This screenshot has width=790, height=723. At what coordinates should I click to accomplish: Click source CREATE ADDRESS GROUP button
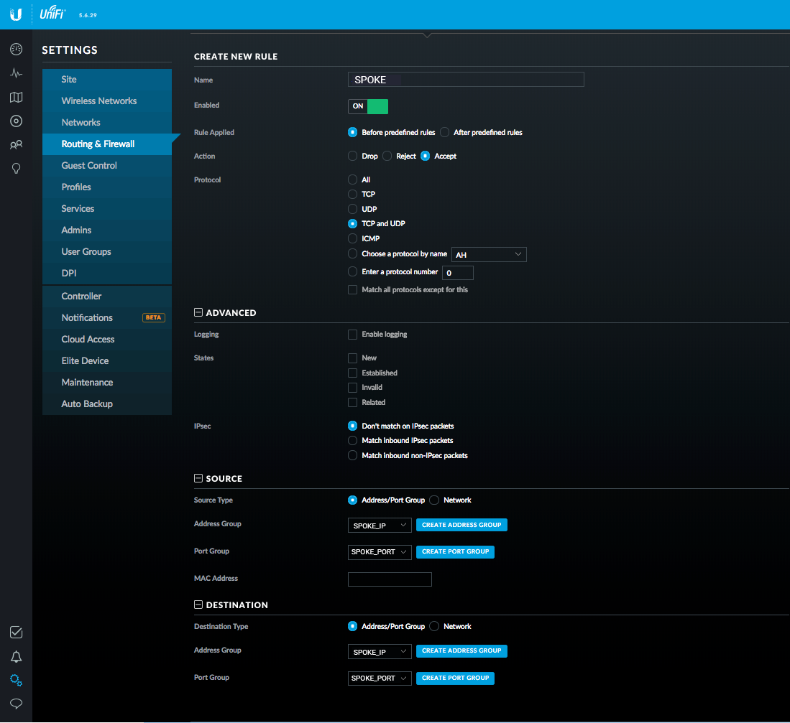point(461,525)
